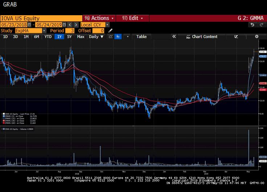This screenshot has width=267, height=192.
Task: Select the 6M time range
Action: pyautogui.click(x=36, y=37)
